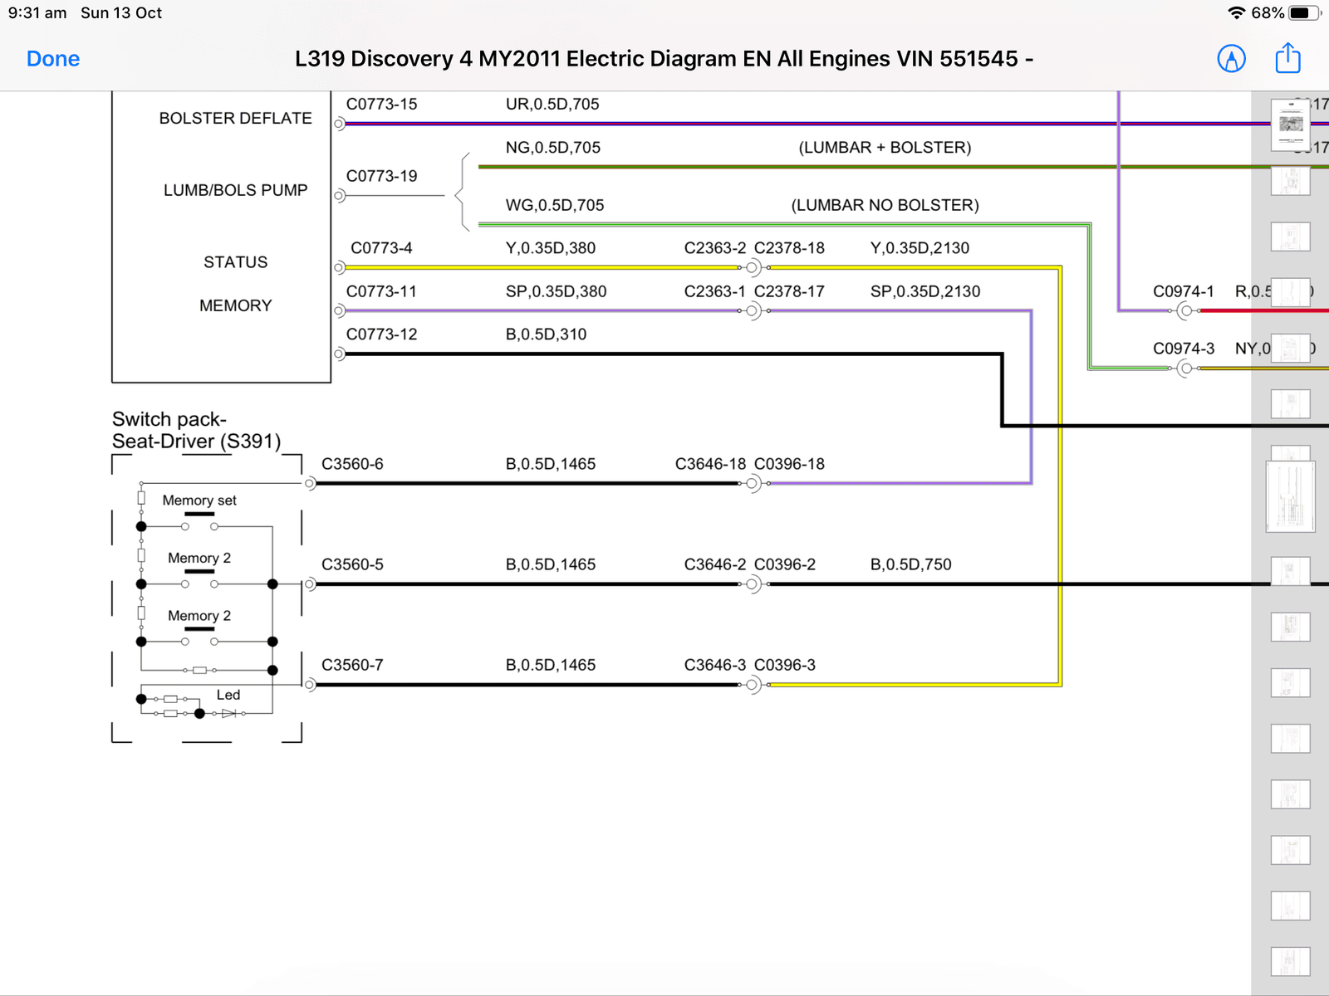Tap the Wi-Fi status icon
The height and width of the screenshot is (996, 1329).
point(1236,12)
